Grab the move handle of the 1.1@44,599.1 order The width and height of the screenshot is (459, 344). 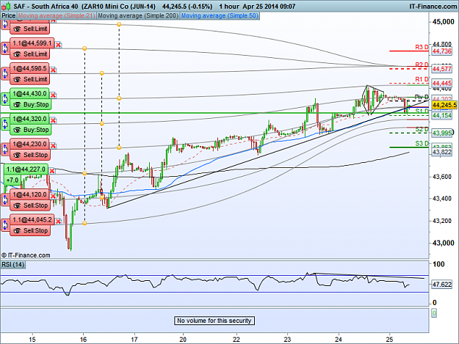click(5, 48)
